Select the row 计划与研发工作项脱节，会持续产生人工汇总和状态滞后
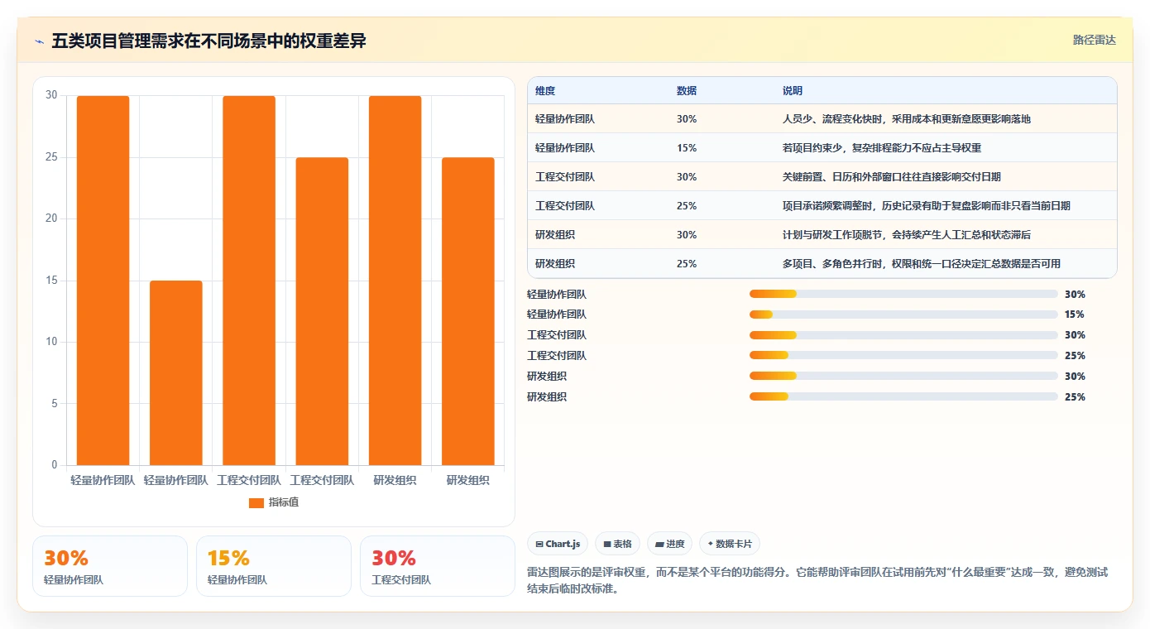The width and height of the screenshot is (1150, 629). [822, 234]
